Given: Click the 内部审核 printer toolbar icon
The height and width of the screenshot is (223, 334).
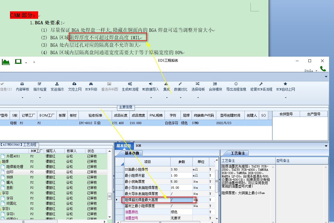Looking at the screenshot, I should (x=22, y=84).
